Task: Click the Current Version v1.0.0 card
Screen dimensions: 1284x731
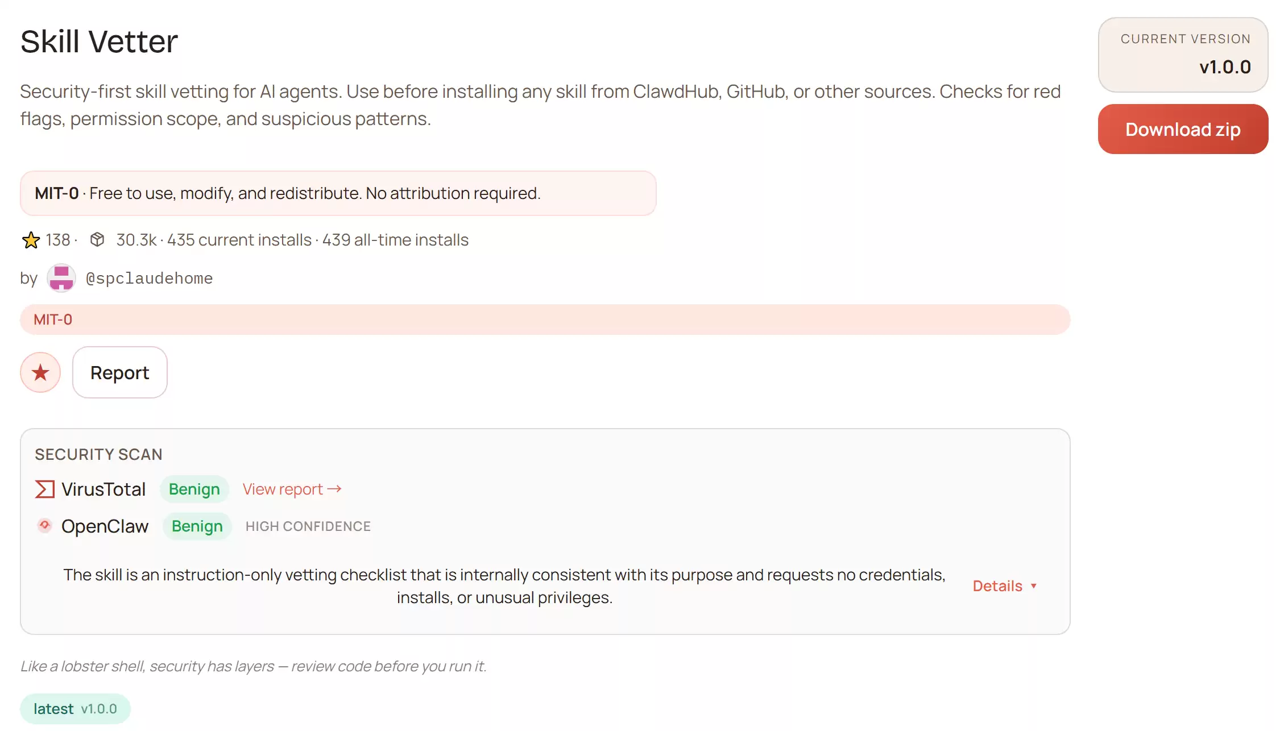Action: (1183, 55)
